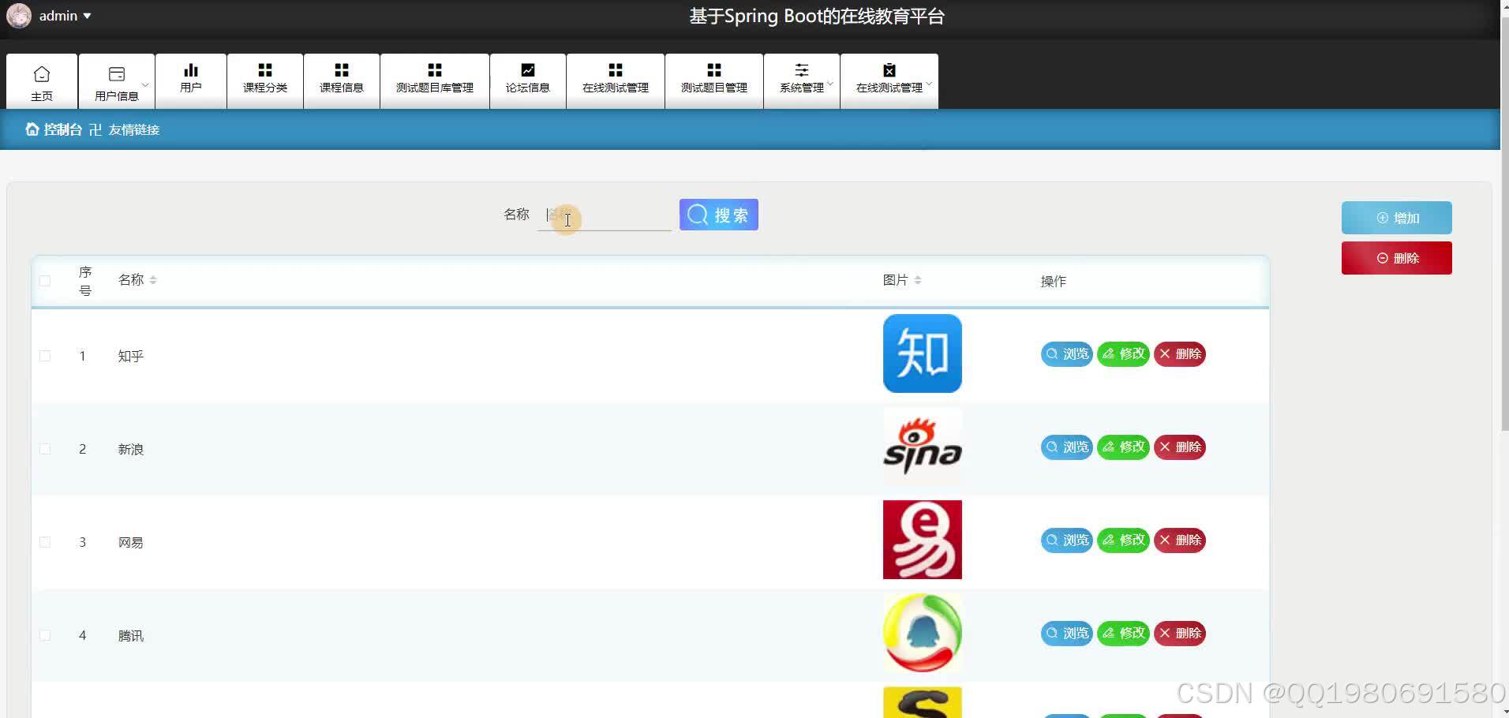Open 论坛信息 chart icon menu
Viewport: 1509px width, 718px height.
(x=528, y=81)
